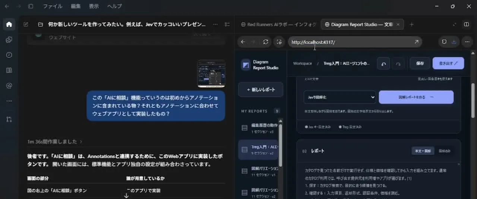
Task: Open the chat title's three-dots options
Action: 215,25
